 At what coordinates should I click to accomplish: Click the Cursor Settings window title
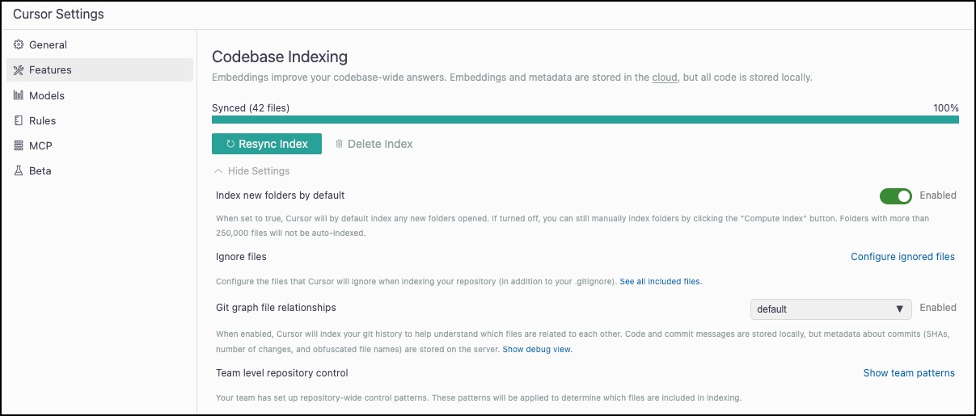pyautogui.click(x=58, y=15)
